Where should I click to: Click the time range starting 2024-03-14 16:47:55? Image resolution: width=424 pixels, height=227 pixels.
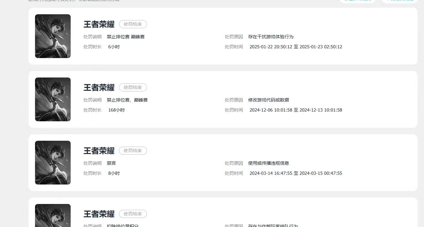(x=296, y=173)
